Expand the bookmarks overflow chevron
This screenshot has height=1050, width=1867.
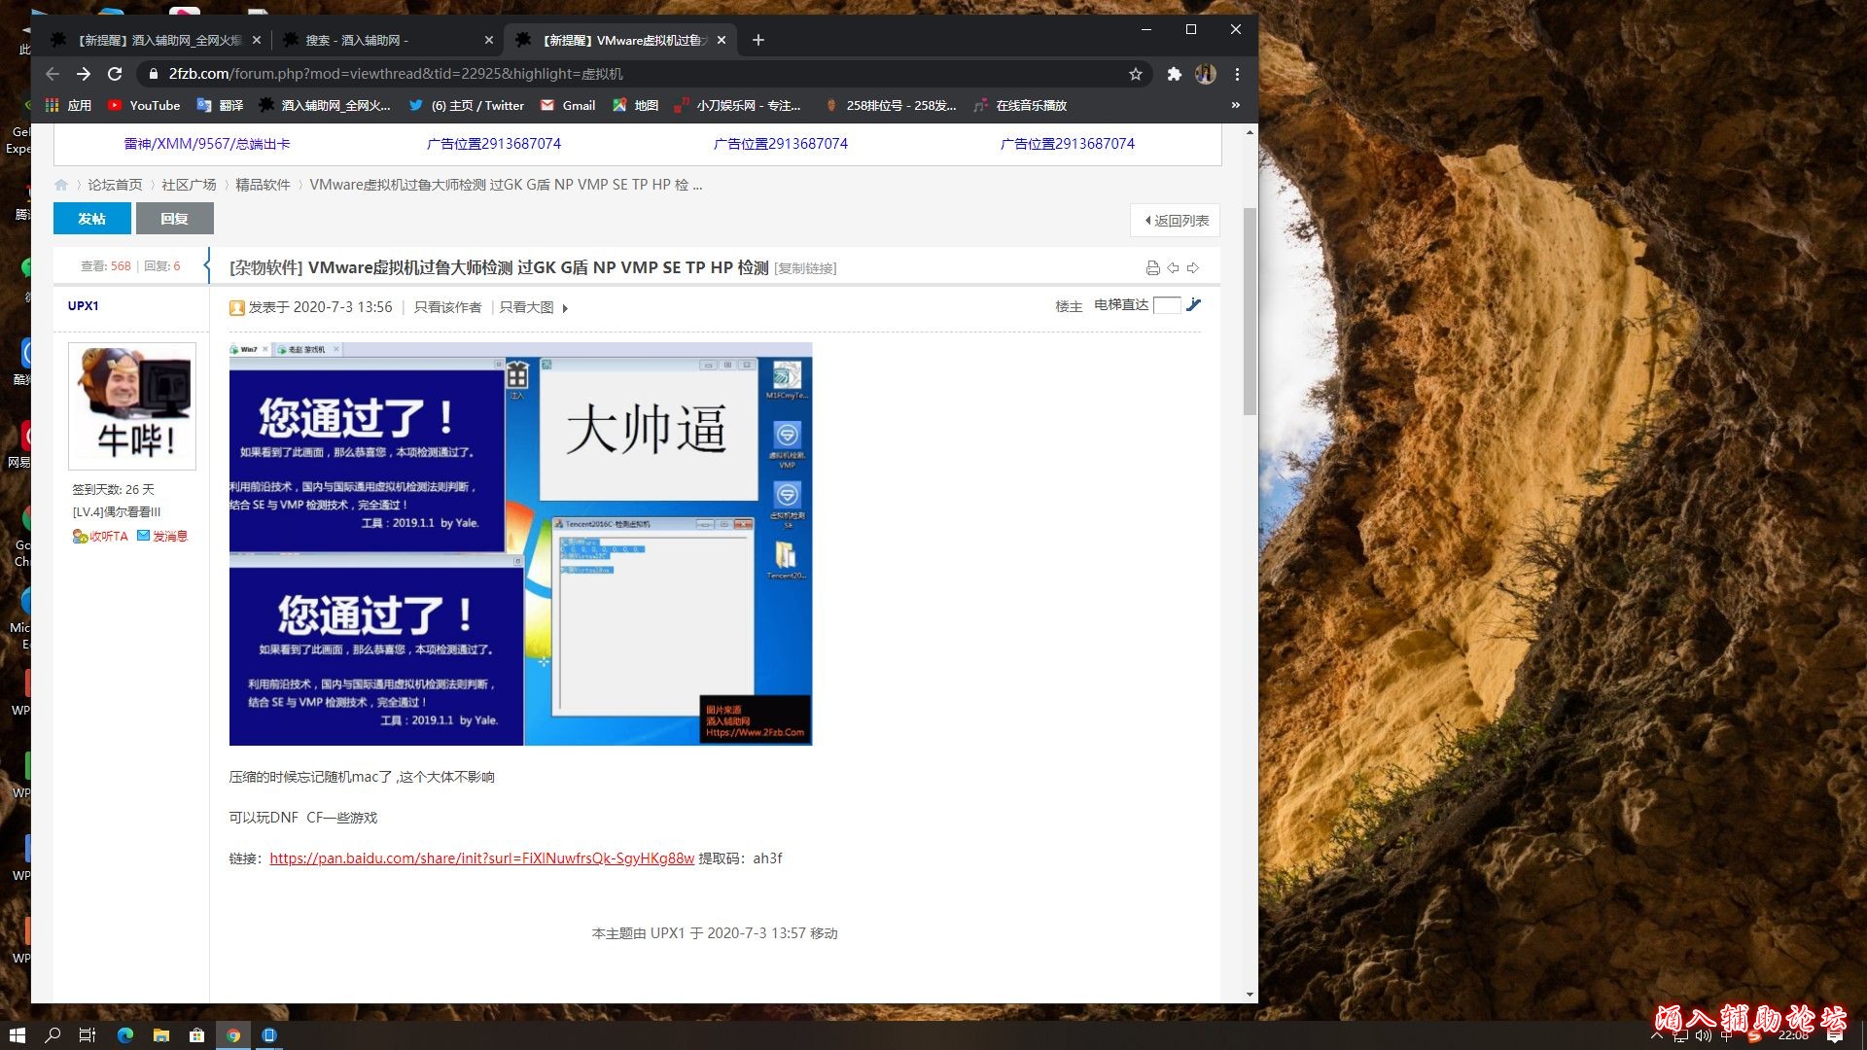pos(1235,105)
